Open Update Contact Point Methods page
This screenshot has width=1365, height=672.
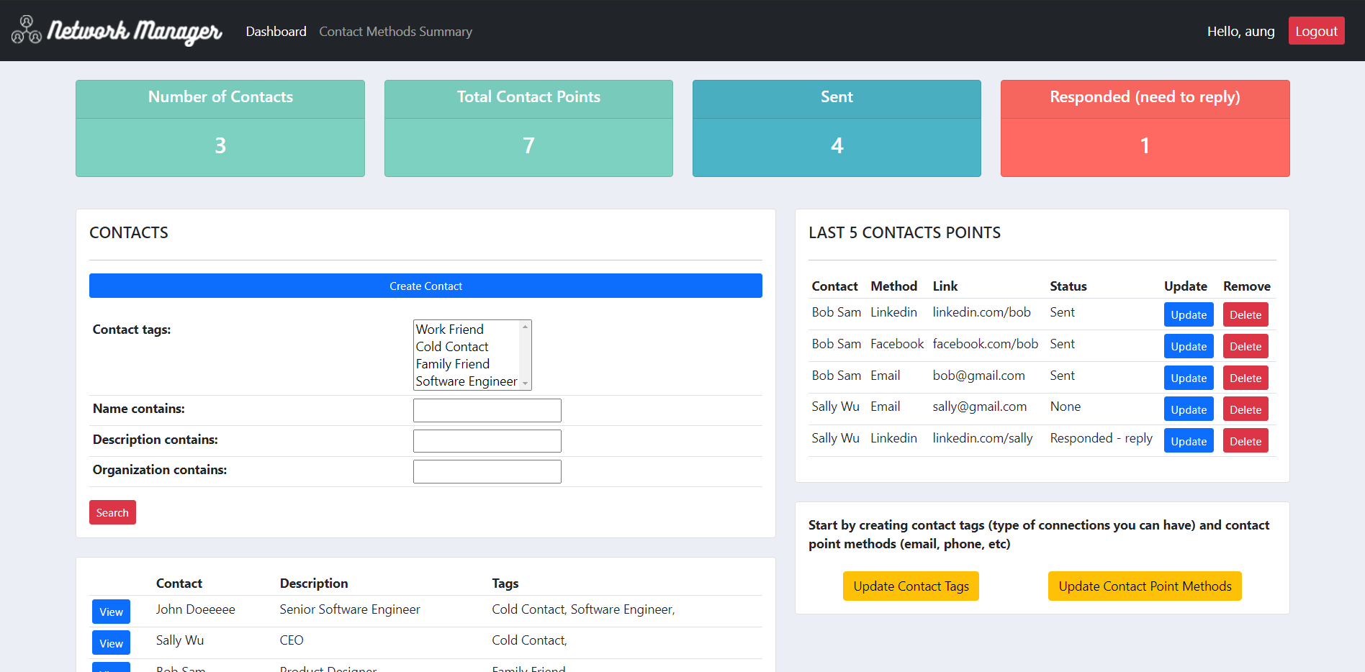pos(1145,586)
